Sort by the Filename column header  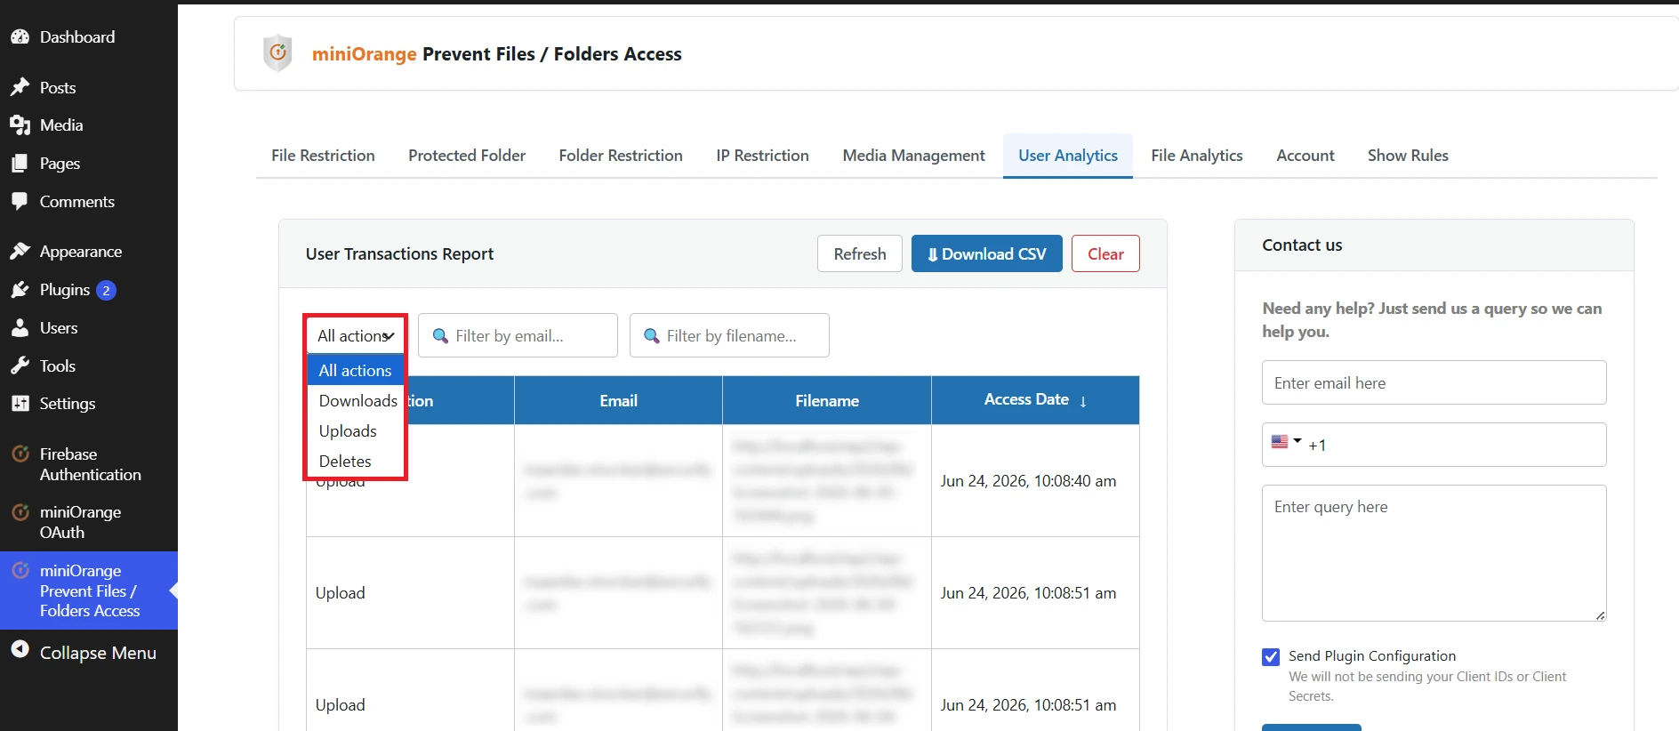[827, 401]
